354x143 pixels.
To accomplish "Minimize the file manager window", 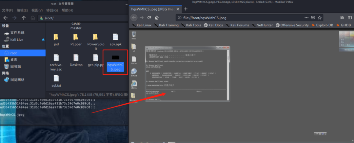I will pos(126,4).
